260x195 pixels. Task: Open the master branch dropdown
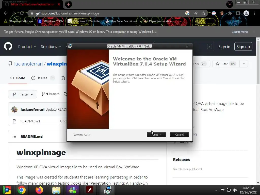coord(23,94)
